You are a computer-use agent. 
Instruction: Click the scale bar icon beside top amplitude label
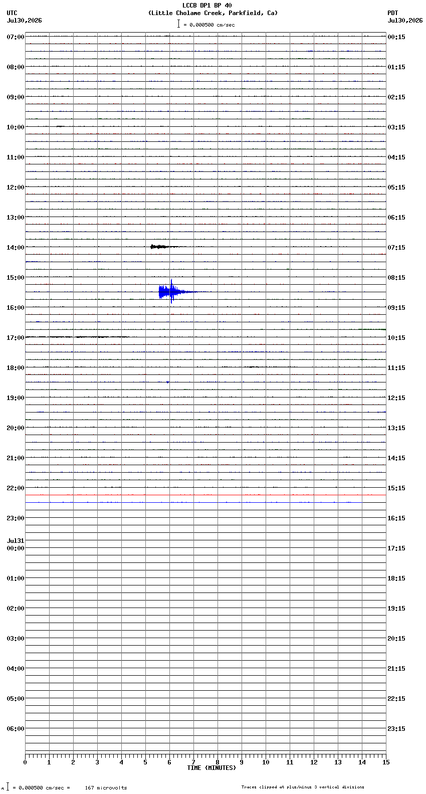point(178,24)
